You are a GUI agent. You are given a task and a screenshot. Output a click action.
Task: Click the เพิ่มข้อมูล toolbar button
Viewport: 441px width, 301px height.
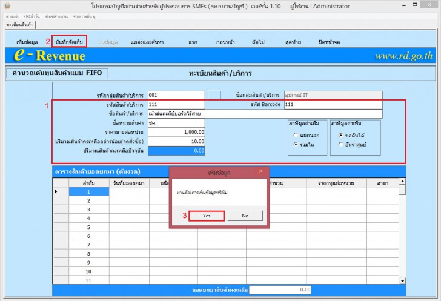[x=27, y=42]
